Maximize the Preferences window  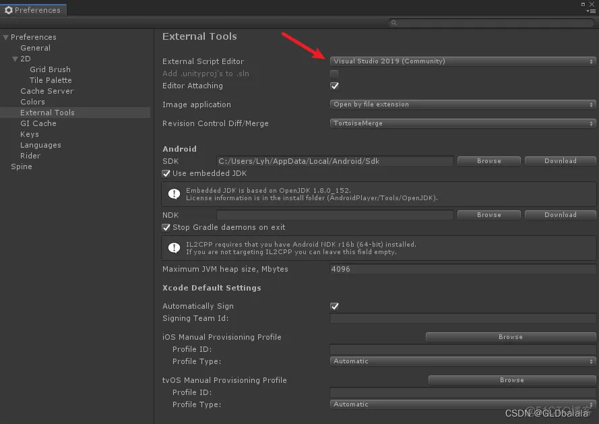click(583, 4)
